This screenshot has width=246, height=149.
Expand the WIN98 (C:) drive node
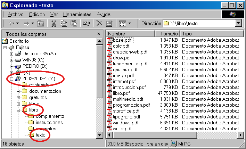(12, 60)
